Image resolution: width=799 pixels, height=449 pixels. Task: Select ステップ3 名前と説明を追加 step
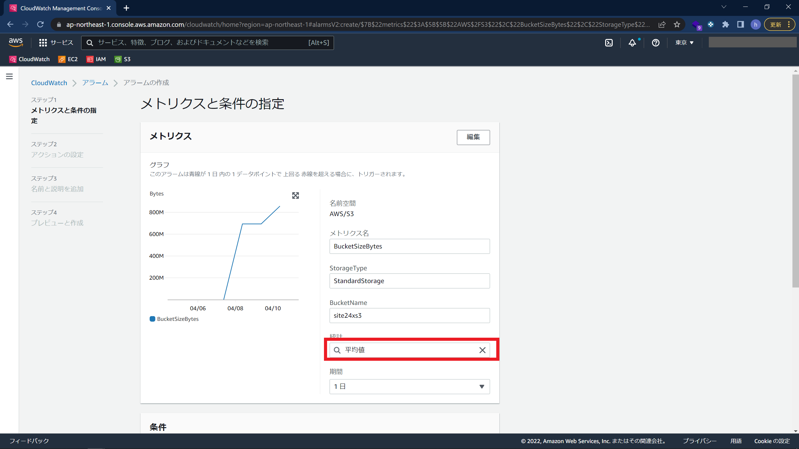click(x=57, y=184)
